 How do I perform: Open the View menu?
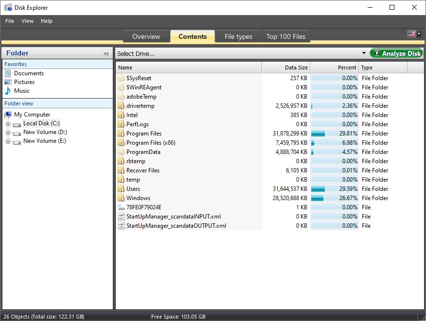click(27, 21)
